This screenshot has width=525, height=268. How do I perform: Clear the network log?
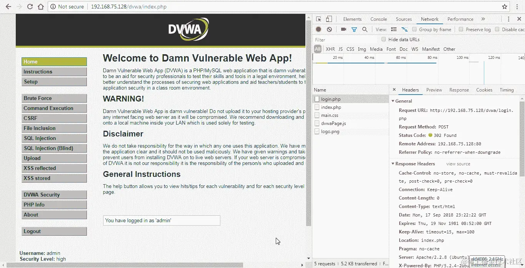(x=329, y=29)
